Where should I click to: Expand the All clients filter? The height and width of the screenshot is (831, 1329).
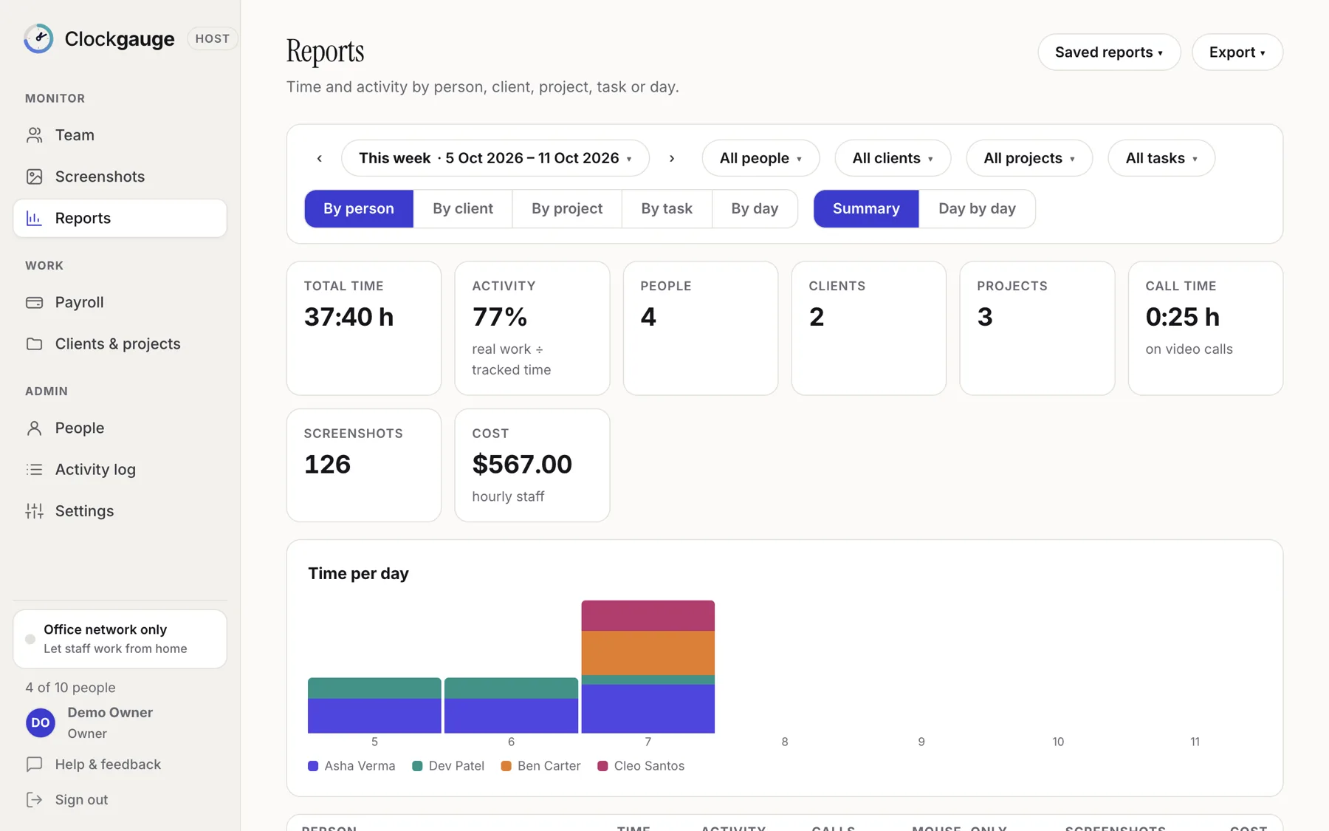pos(893,158)
